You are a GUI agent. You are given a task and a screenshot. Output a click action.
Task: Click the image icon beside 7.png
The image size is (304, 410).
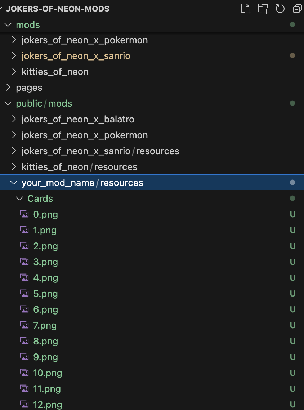click(24, 325)
